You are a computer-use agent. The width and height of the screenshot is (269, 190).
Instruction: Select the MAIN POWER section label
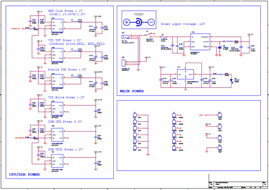click(x=132, y=91)
